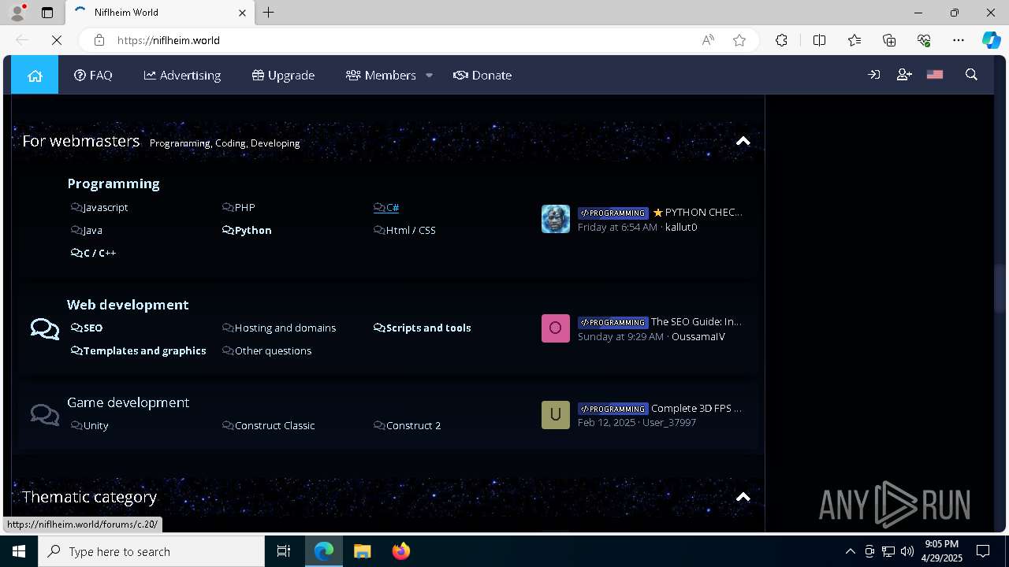The height and width of the screenshot is (567, 1009).
Task: Expand the Members dropdown arrow
Action: pyautogui.click(x=429, y=76)
